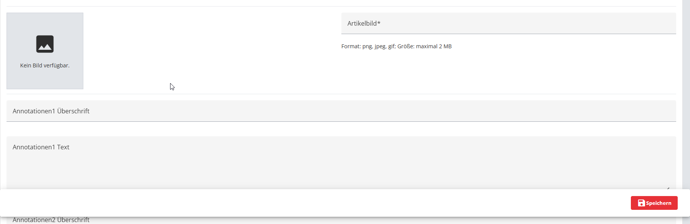This screenshot has width=690, height=224.
Task: Click the floppy disk icon on Speichern
Action: point(641,203)
